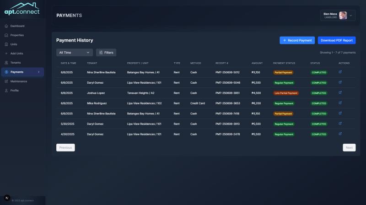Click the Next.js N badge icon

pos(7,198)
